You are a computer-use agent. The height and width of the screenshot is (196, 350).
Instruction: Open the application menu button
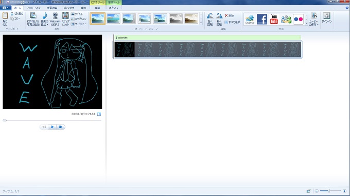point(5,8)
